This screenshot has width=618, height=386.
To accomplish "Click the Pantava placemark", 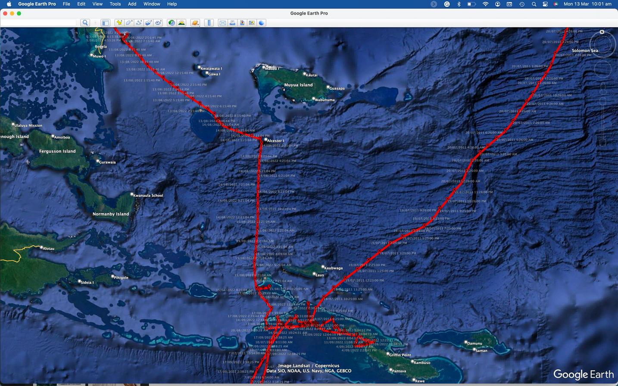I will click(398, 370).
